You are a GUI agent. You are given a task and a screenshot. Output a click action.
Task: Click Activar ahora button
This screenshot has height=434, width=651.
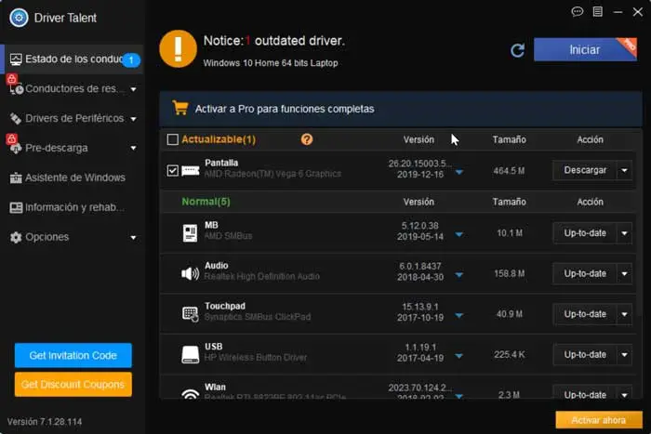(x=599, y=420)
